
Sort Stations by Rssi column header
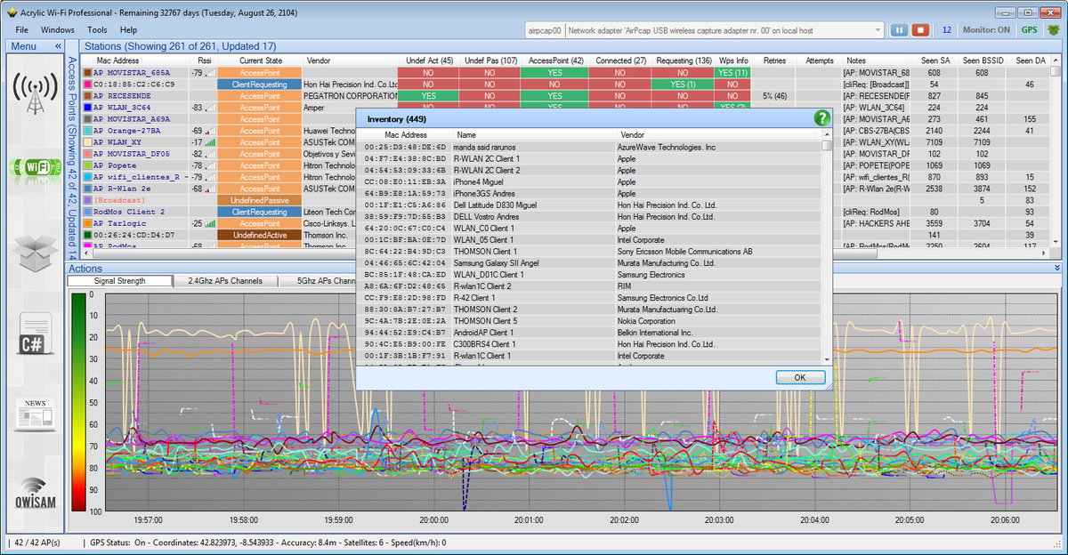(204, 60)
